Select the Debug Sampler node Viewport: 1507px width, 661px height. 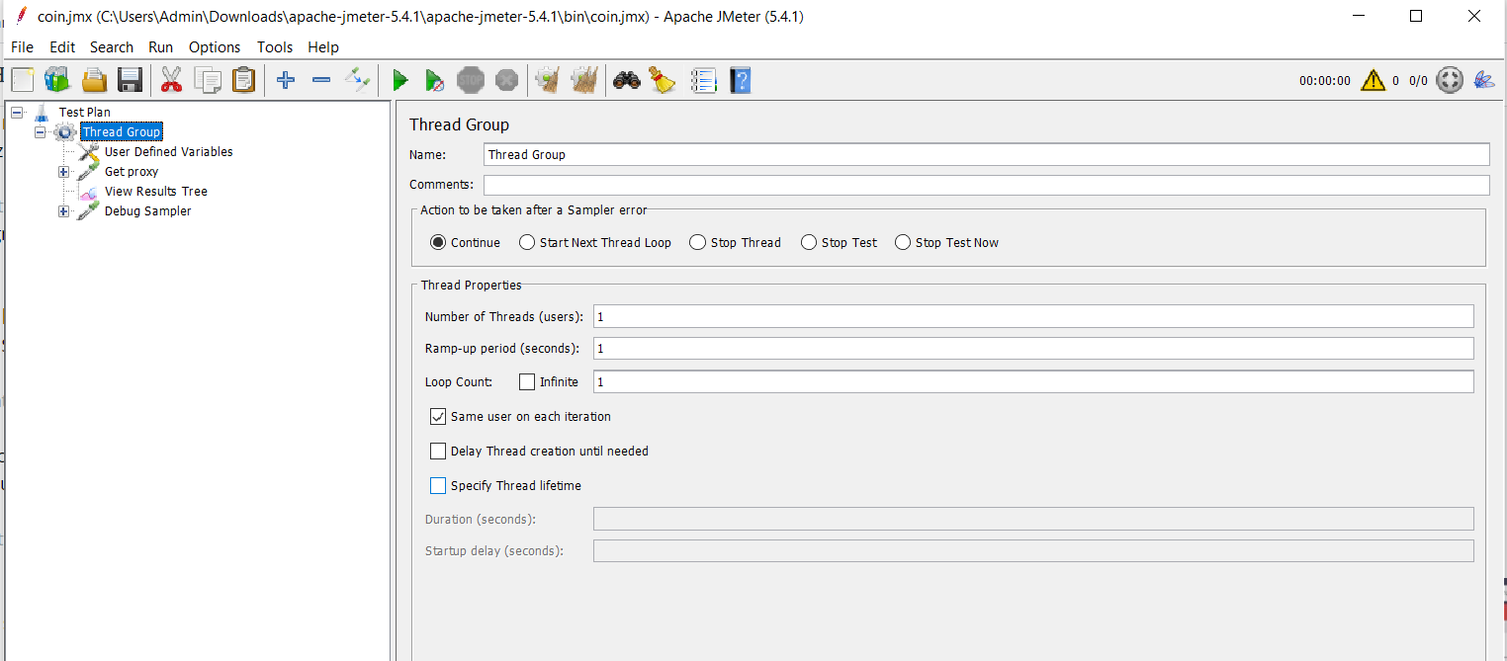coord(148,210)
